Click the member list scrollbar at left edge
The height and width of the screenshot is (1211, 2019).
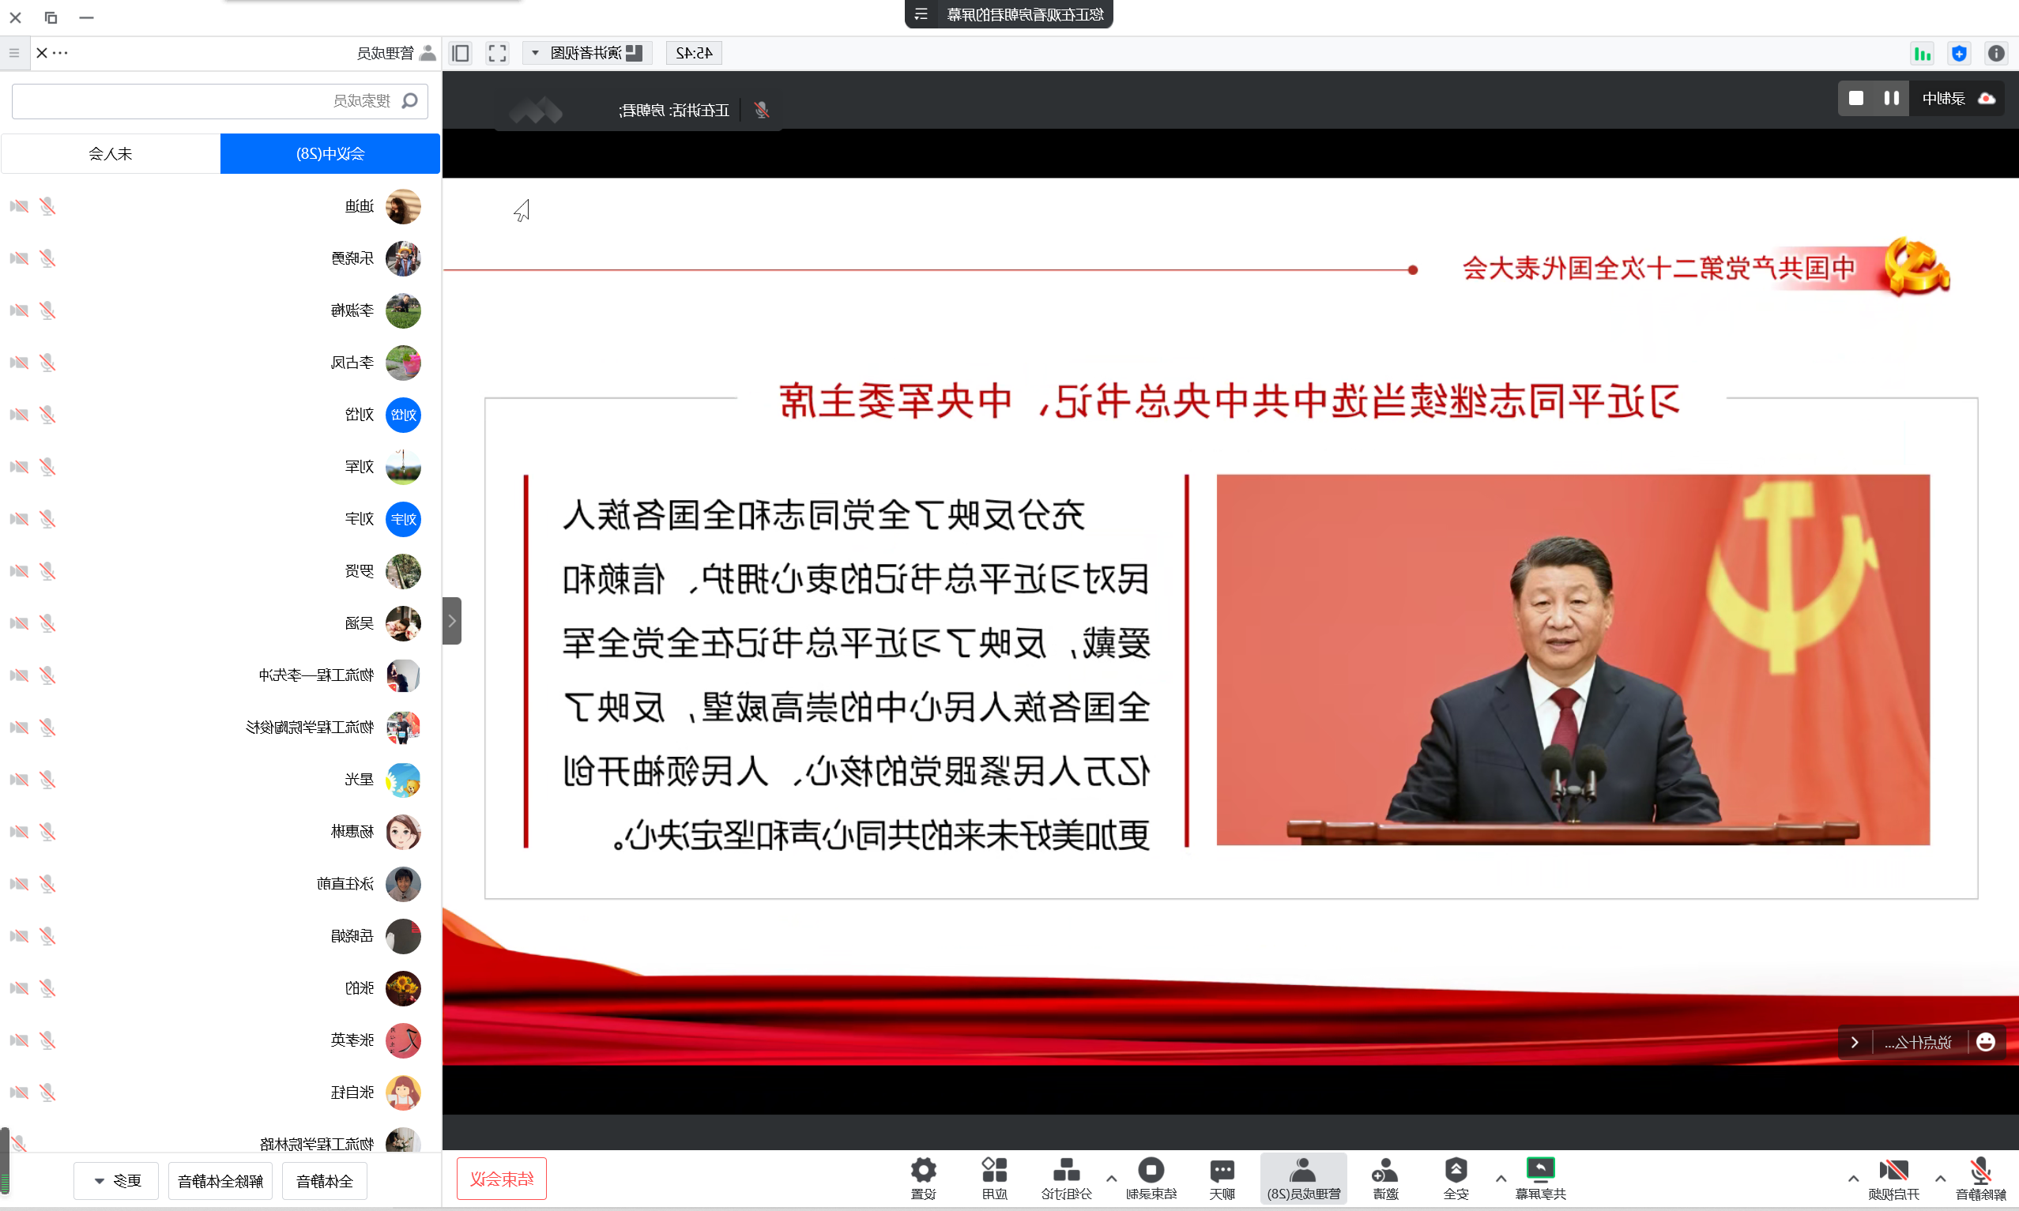pyautogui.click(x=4, y=1160)
